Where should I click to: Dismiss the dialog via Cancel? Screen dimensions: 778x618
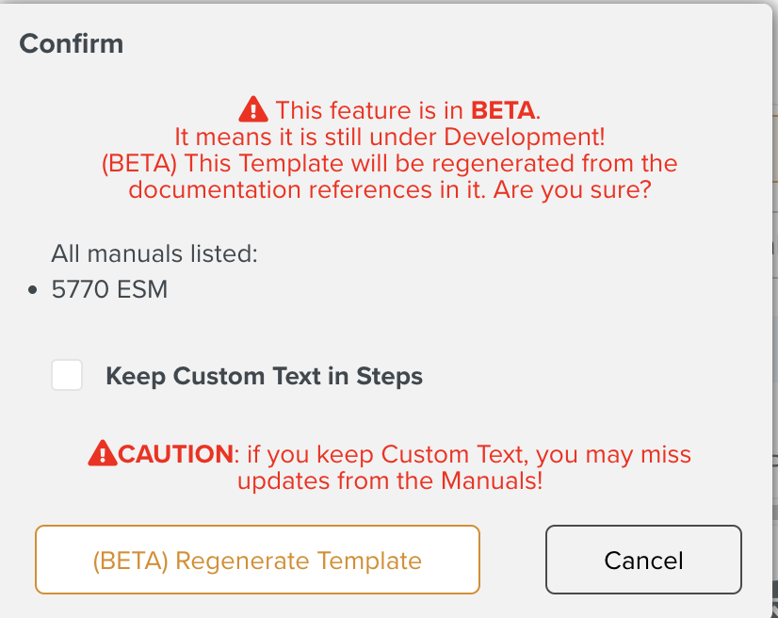click(642, 560)
